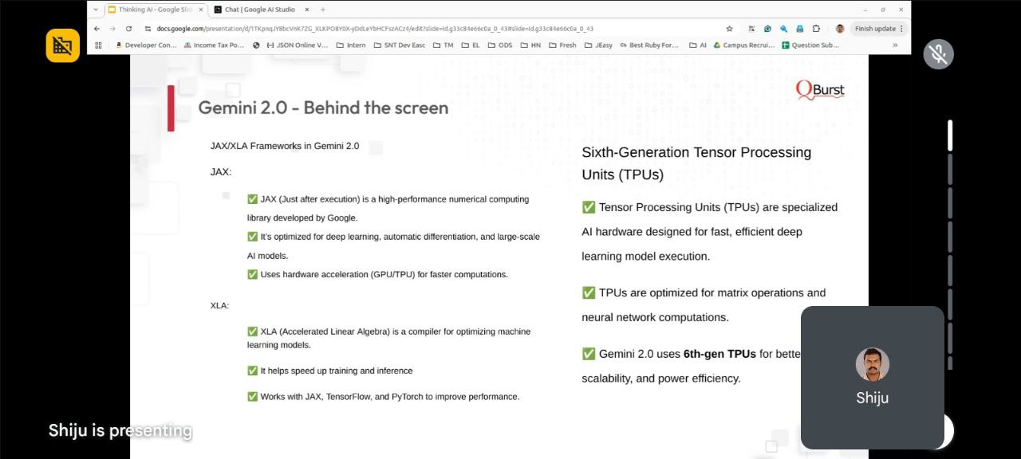Open the JSON Online Viewer bookmark
This screenshot has width=1021, height=459.
click(297, 45)
